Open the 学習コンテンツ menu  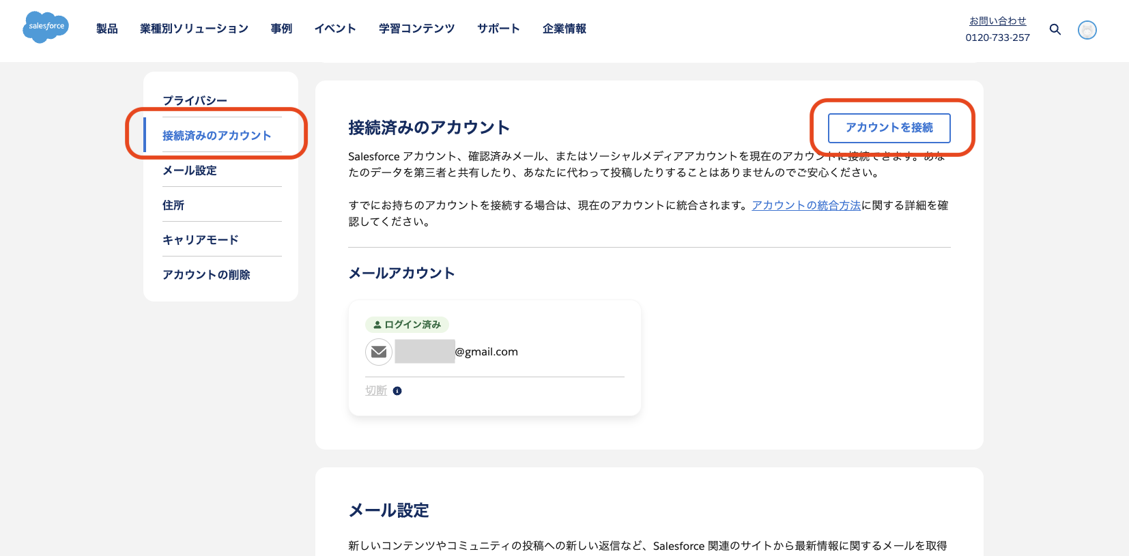(416, 29)
